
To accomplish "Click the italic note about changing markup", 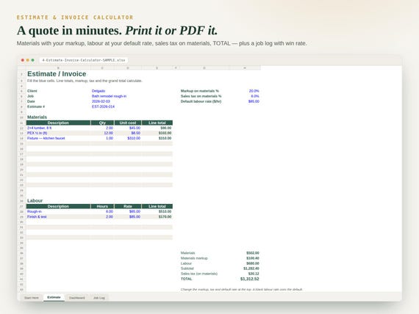I will (x=242, y=290).
